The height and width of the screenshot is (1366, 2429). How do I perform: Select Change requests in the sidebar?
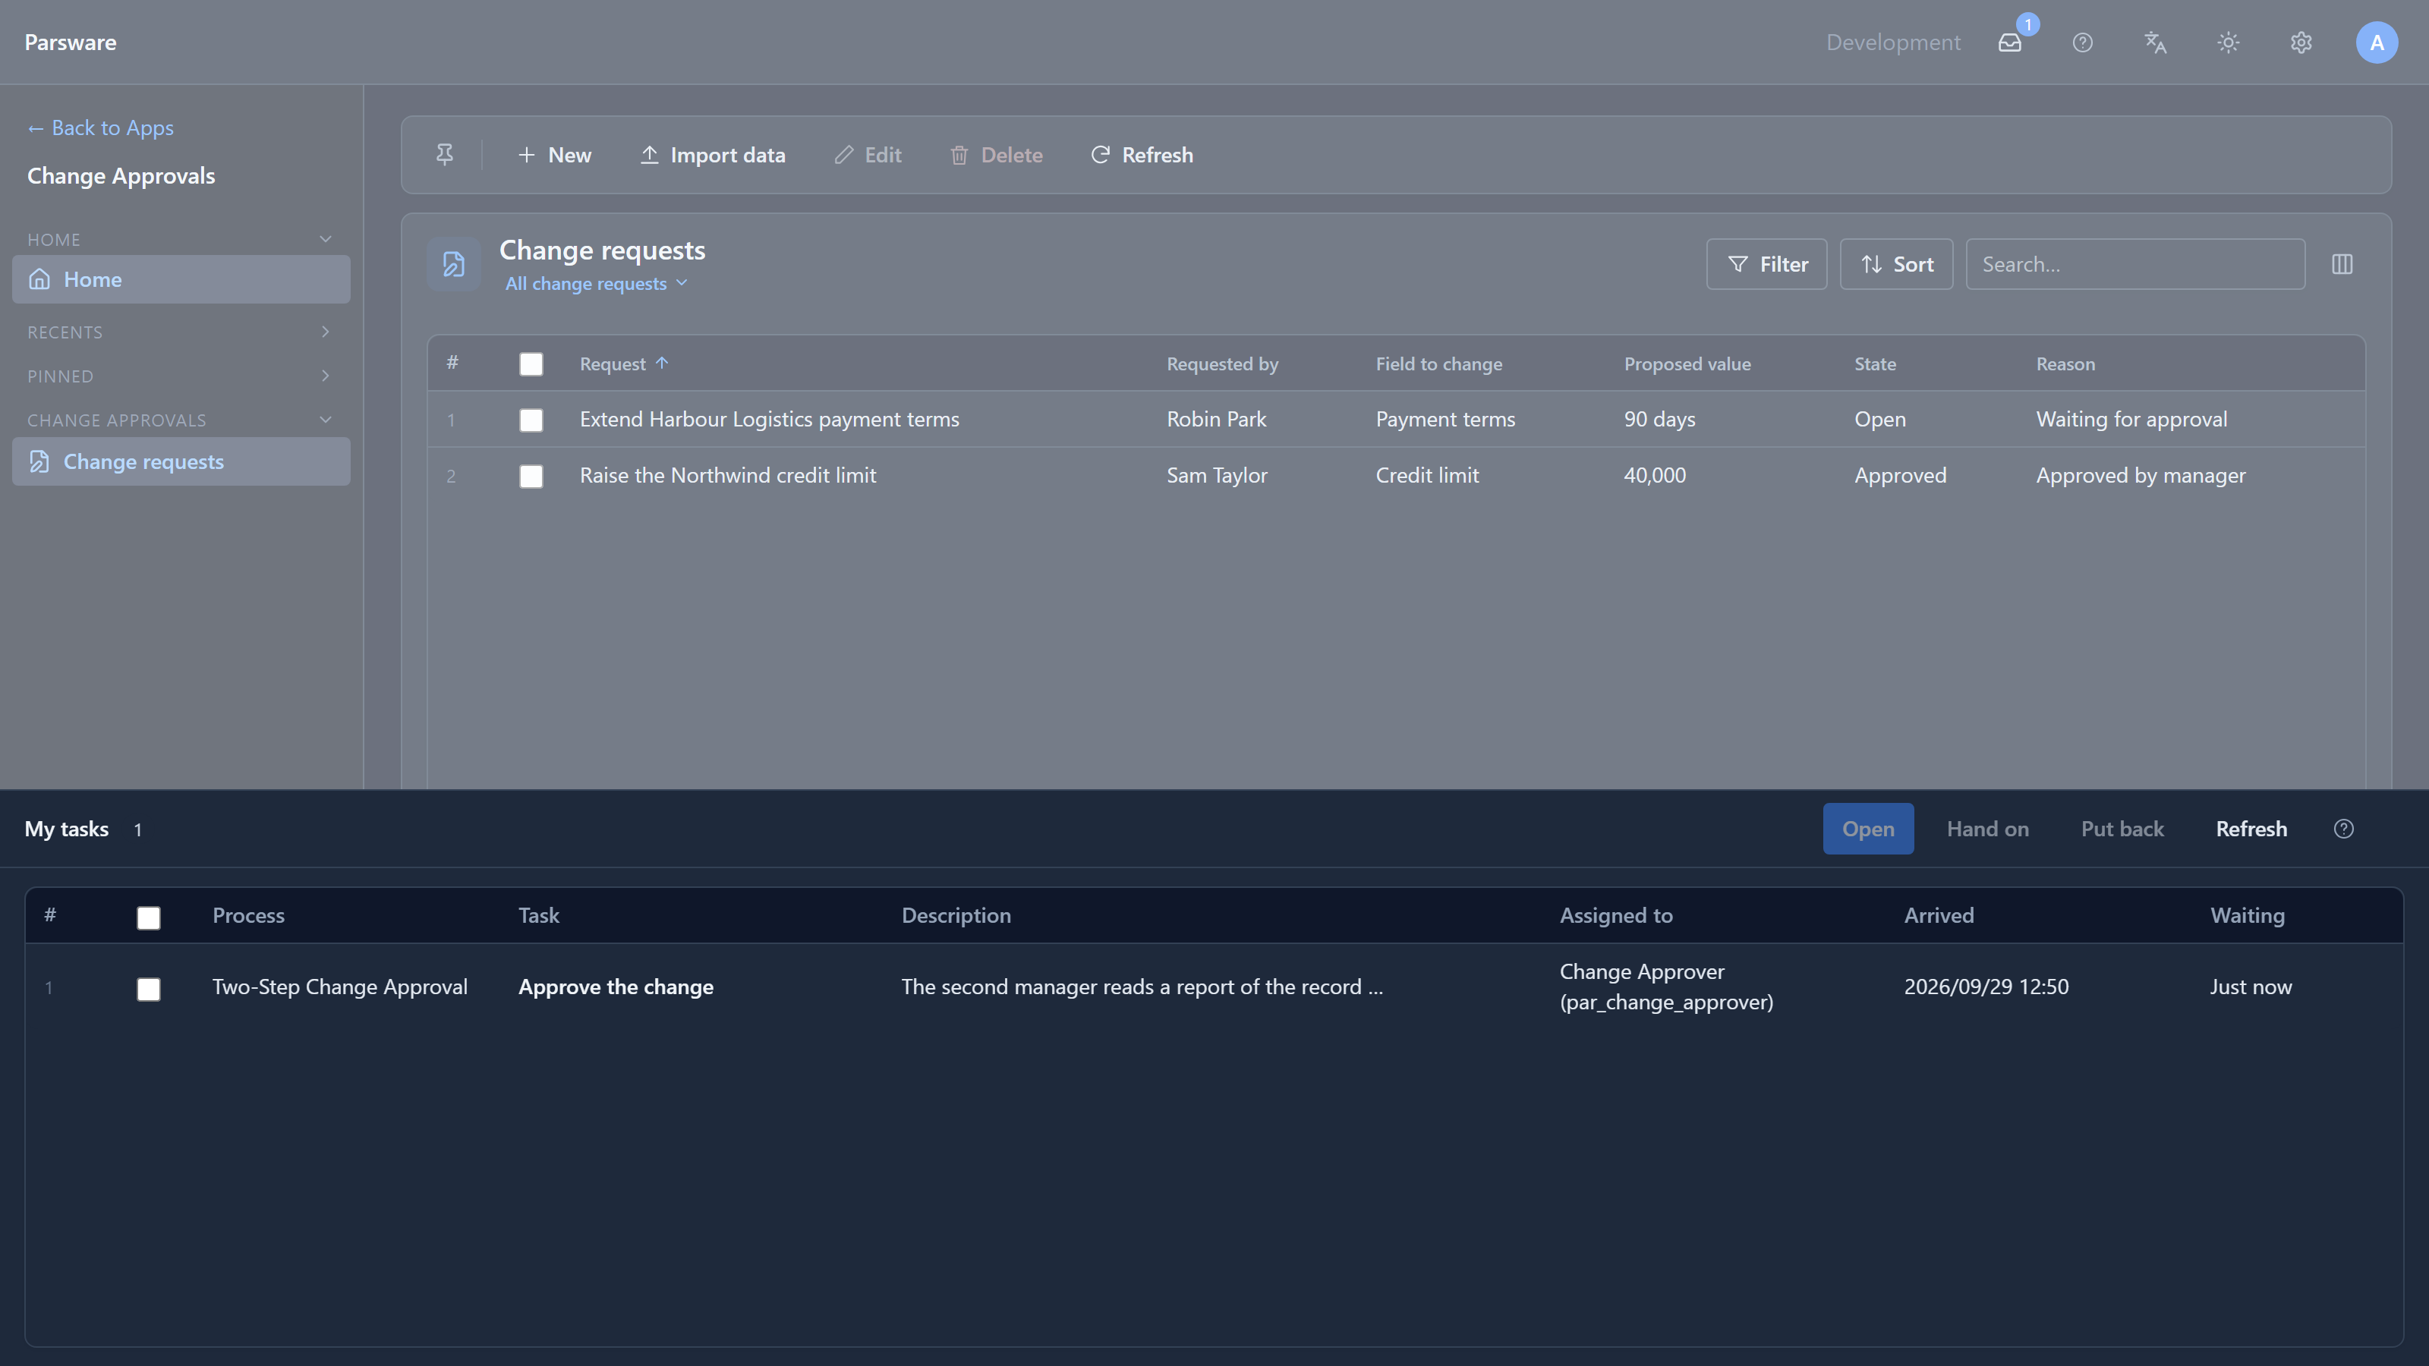(x=181, y=461)
